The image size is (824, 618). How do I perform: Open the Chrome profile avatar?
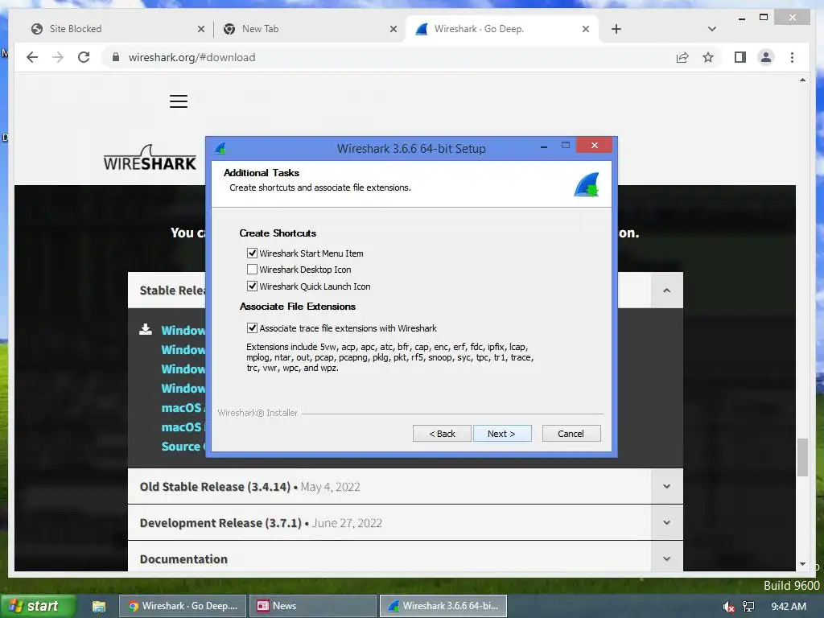[x=766, y=57]
